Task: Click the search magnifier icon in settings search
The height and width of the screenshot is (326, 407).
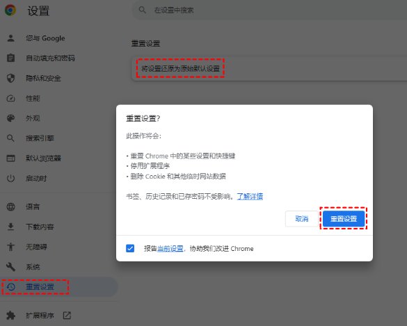Action: 142,10
